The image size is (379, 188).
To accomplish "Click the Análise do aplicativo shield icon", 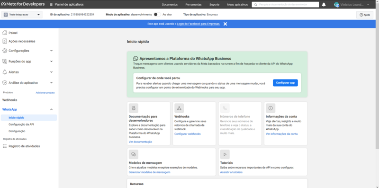I will [5, 83].
